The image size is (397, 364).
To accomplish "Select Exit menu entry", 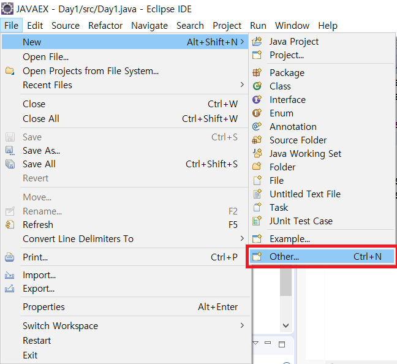I will pyautogui.click(x=125, y=355).
